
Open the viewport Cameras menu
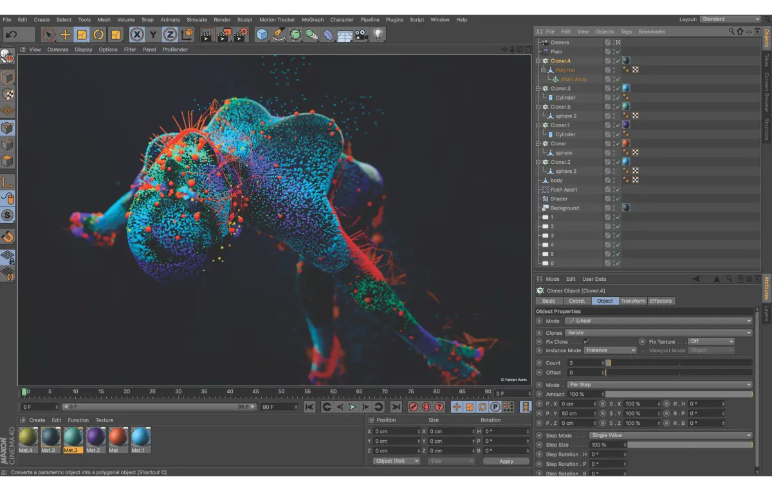pos(58,49)
